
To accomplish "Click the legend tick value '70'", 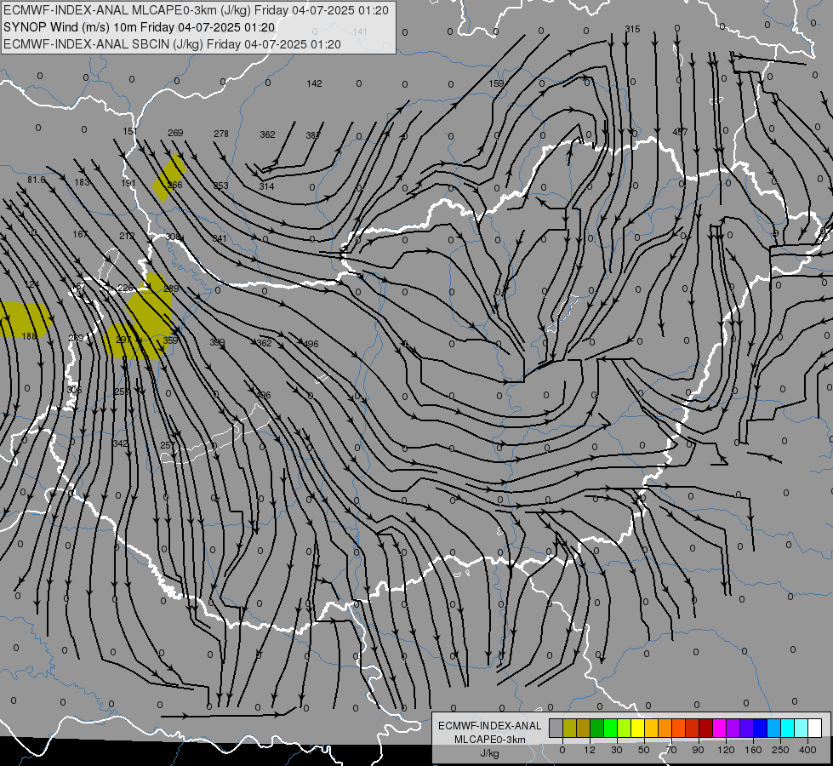I will (671, 750).
